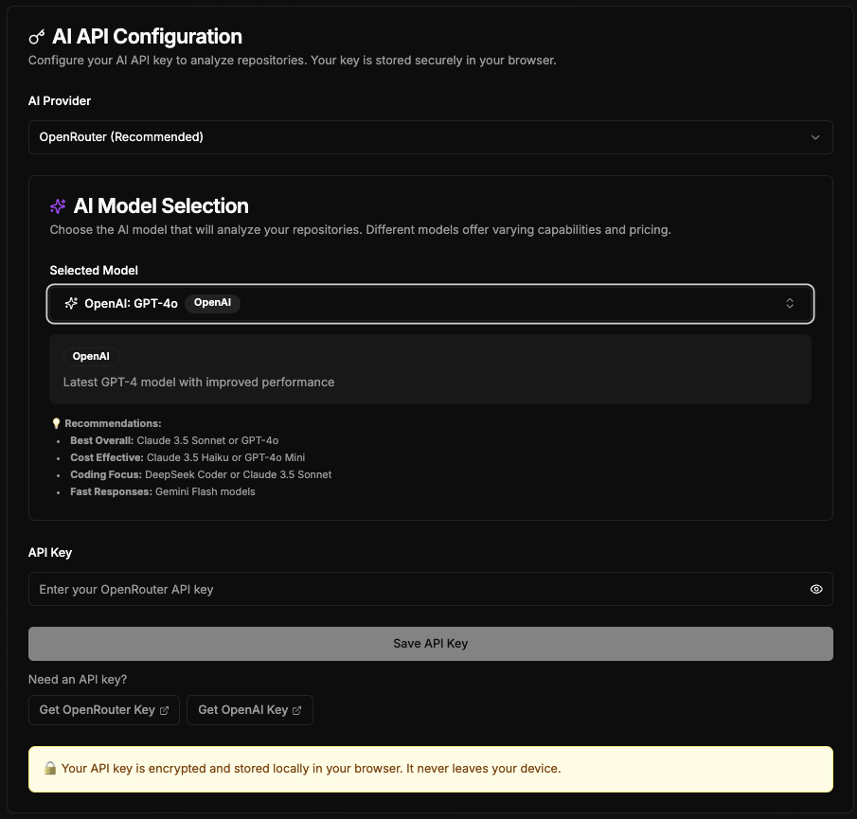Select the GPT-4 model description panel
Screen dimensions: 857x819
click(x=429, y=369)
